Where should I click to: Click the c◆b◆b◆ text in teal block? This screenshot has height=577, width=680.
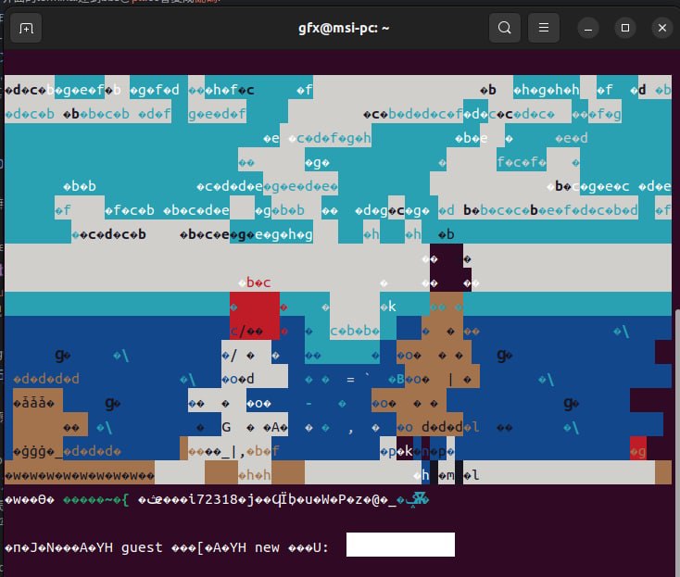355,331
